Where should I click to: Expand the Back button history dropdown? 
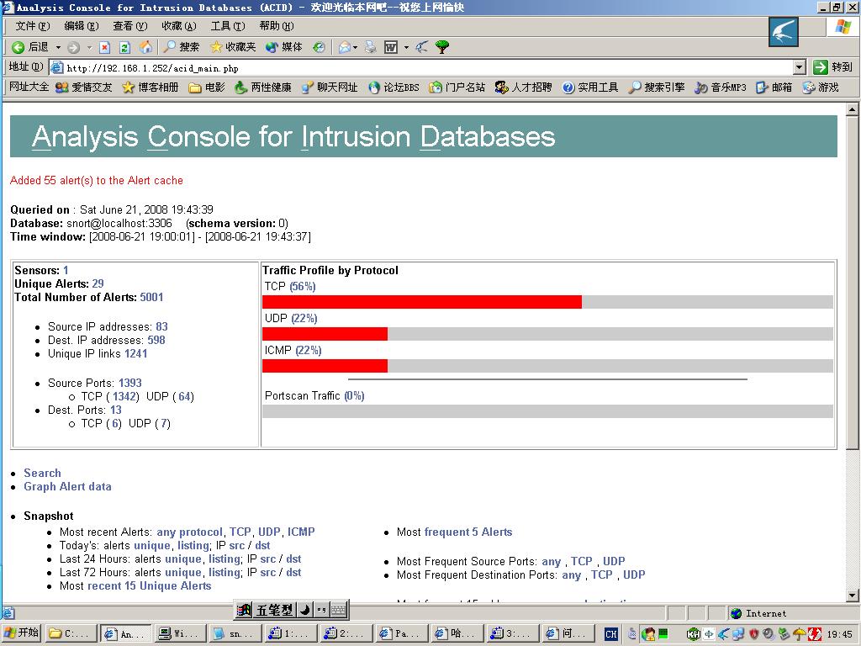[58, 47]
